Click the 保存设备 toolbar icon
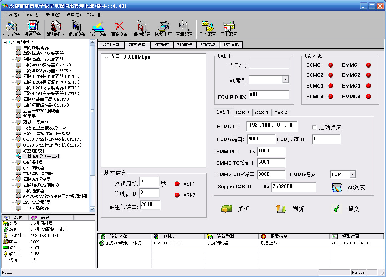This screenshot has height=277, width=386. coord(32,26)
